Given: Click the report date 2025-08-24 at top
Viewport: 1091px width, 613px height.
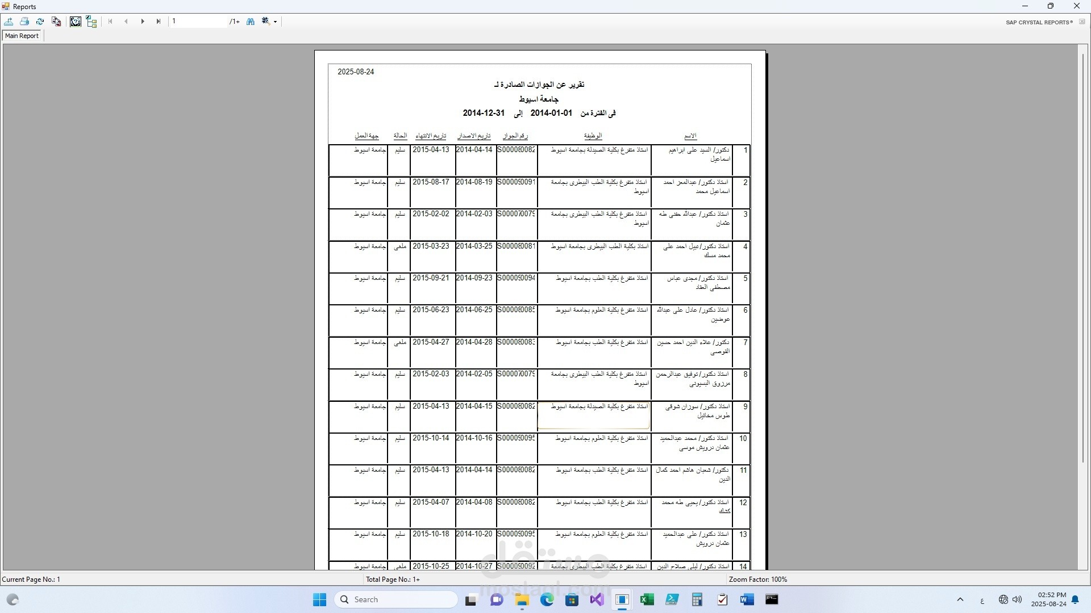Looking at the screenshot, I should coord(356,72).
